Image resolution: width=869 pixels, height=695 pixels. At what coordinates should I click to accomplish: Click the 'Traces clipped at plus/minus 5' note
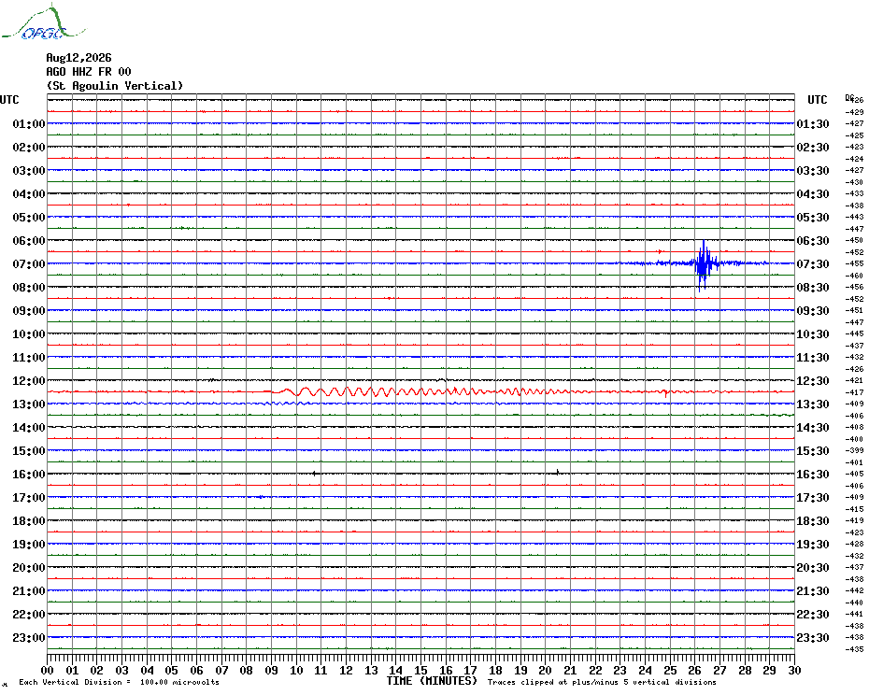pos(602,682)
